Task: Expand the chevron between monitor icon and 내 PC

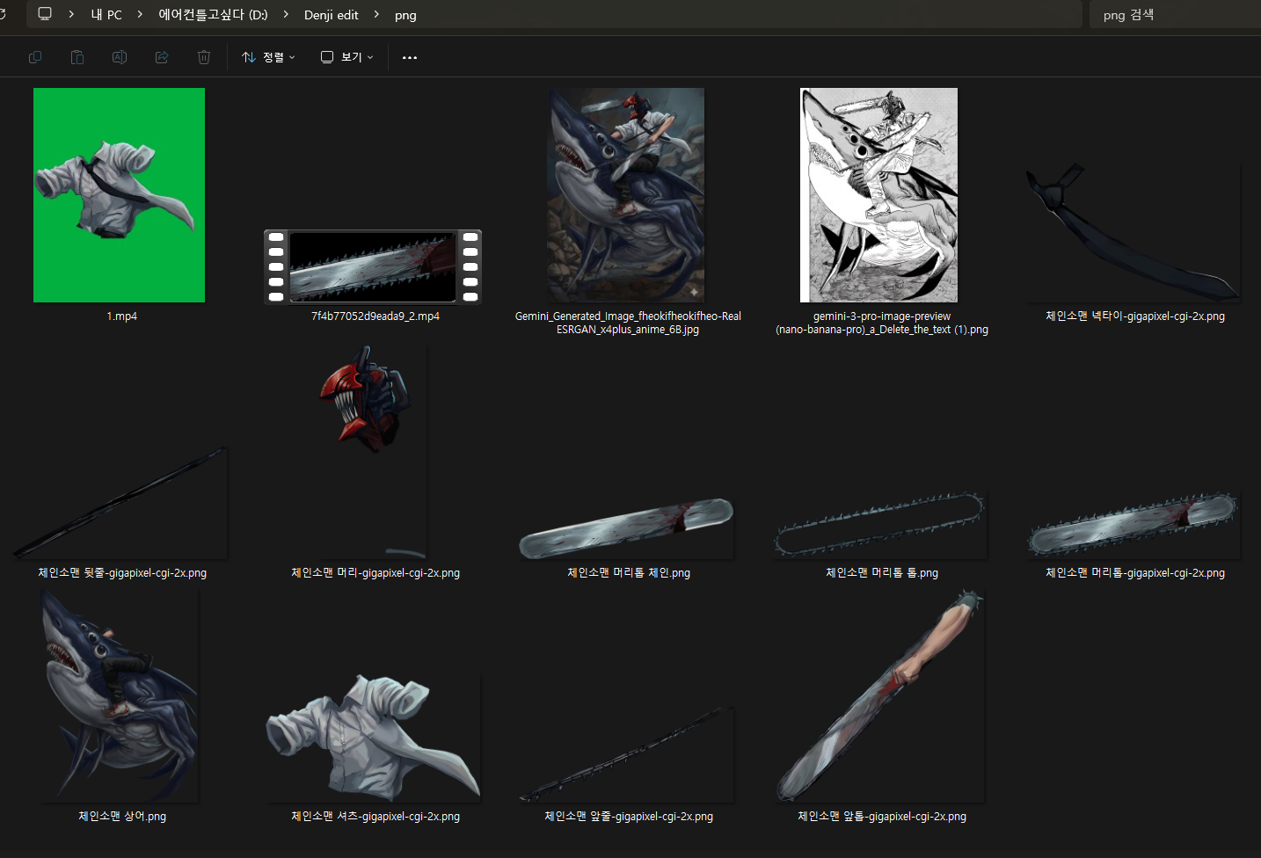Action: click(x=71, y=14)
